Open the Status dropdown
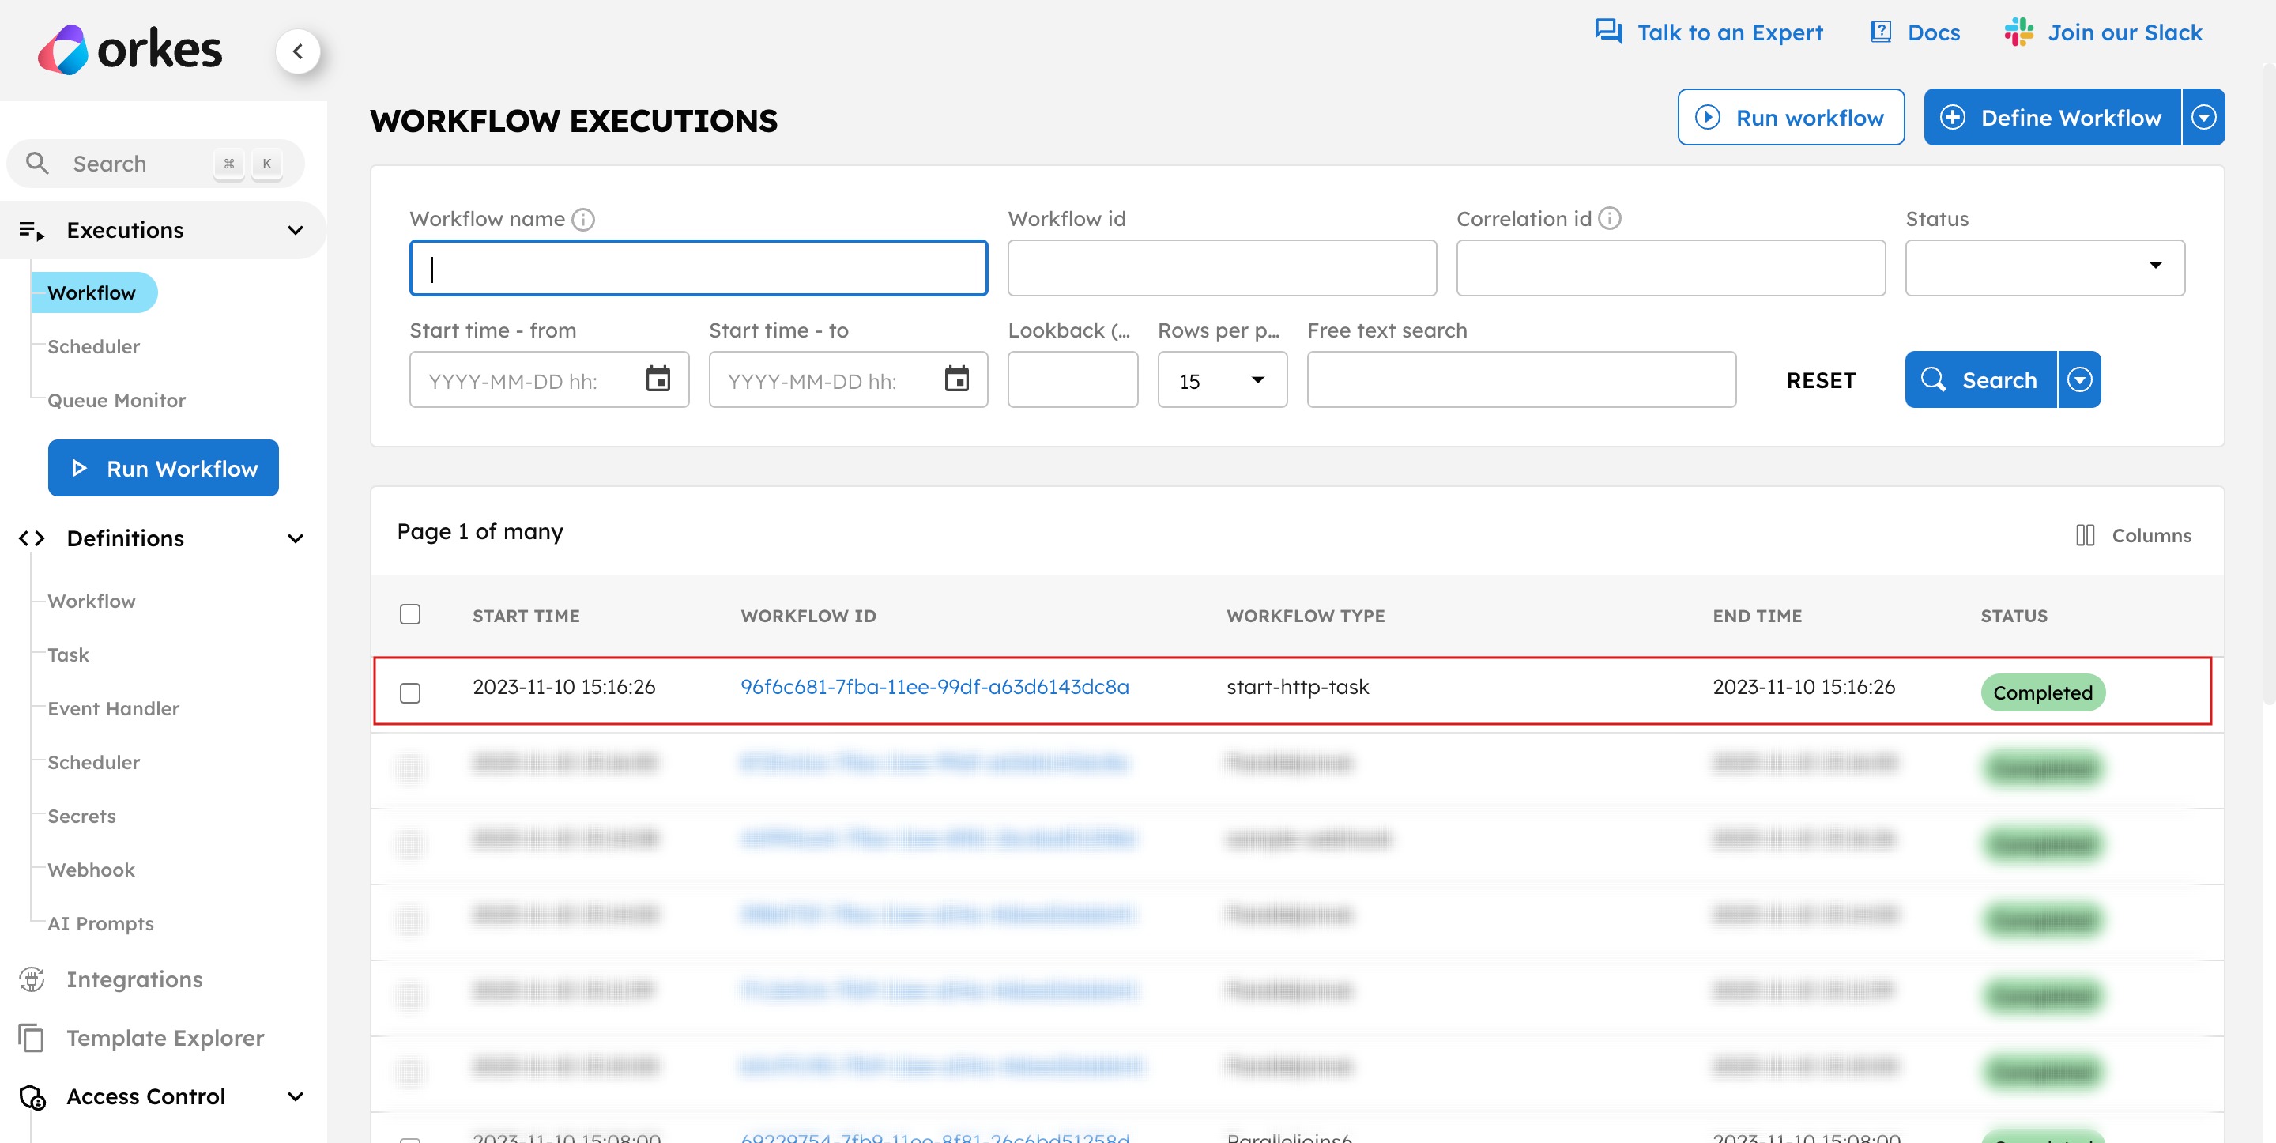2276x1143 pixels. pos(2044,267)
